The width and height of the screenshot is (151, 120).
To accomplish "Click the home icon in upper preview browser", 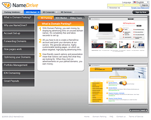I will 90,19.
